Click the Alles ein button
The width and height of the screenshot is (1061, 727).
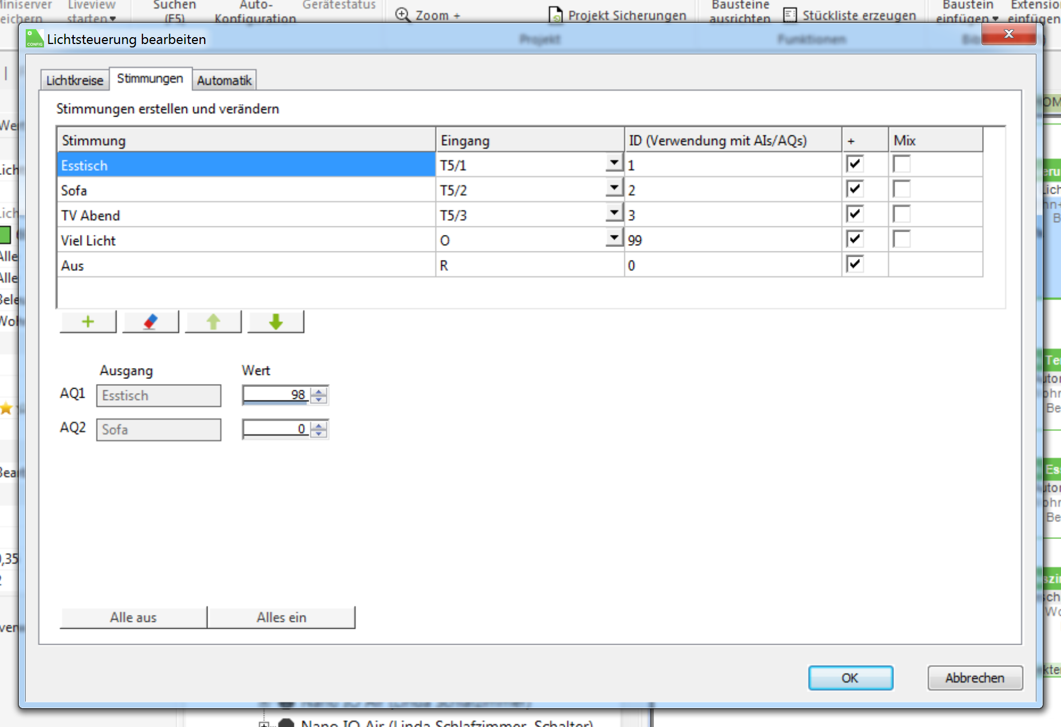tap(281, 618)
